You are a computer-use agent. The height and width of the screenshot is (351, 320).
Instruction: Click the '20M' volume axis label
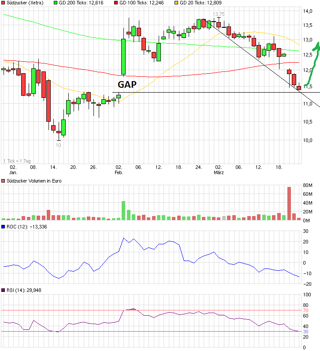pyautogui.click(x=308, y=212)
